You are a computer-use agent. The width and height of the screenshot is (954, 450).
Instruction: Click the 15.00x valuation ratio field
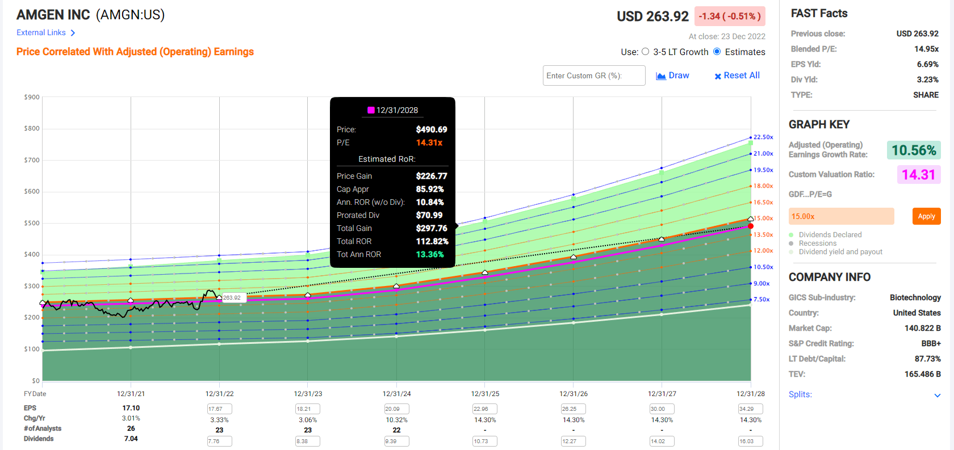(x=841, y=216)
